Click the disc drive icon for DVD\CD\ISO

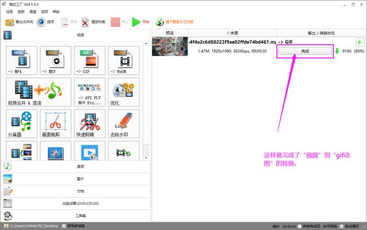(x=7, y=204)
